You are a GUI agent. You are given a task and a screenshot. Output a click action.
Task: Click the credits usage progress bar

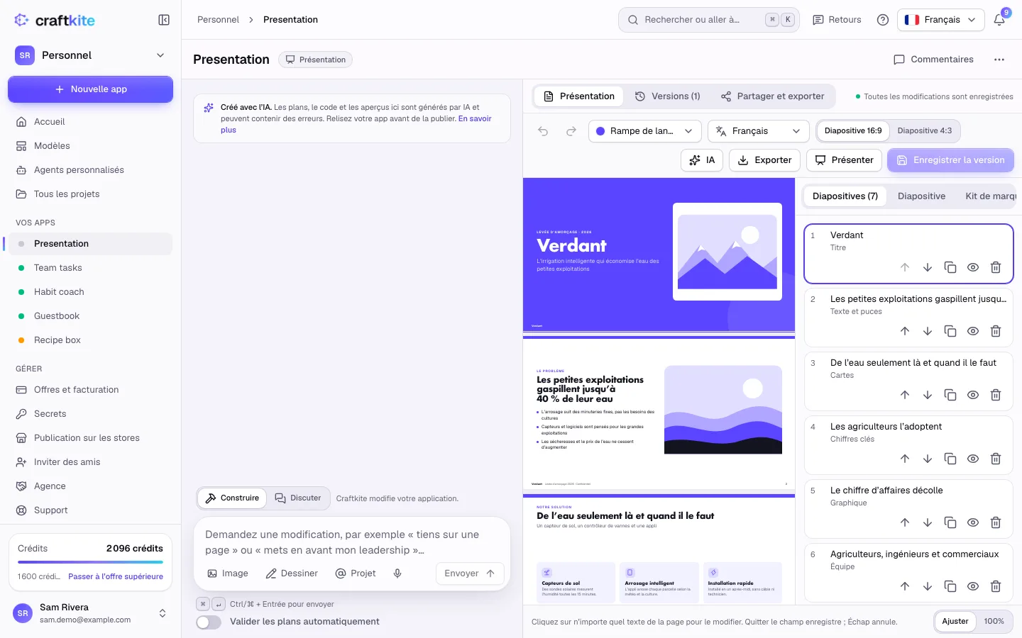pos(90,562)
